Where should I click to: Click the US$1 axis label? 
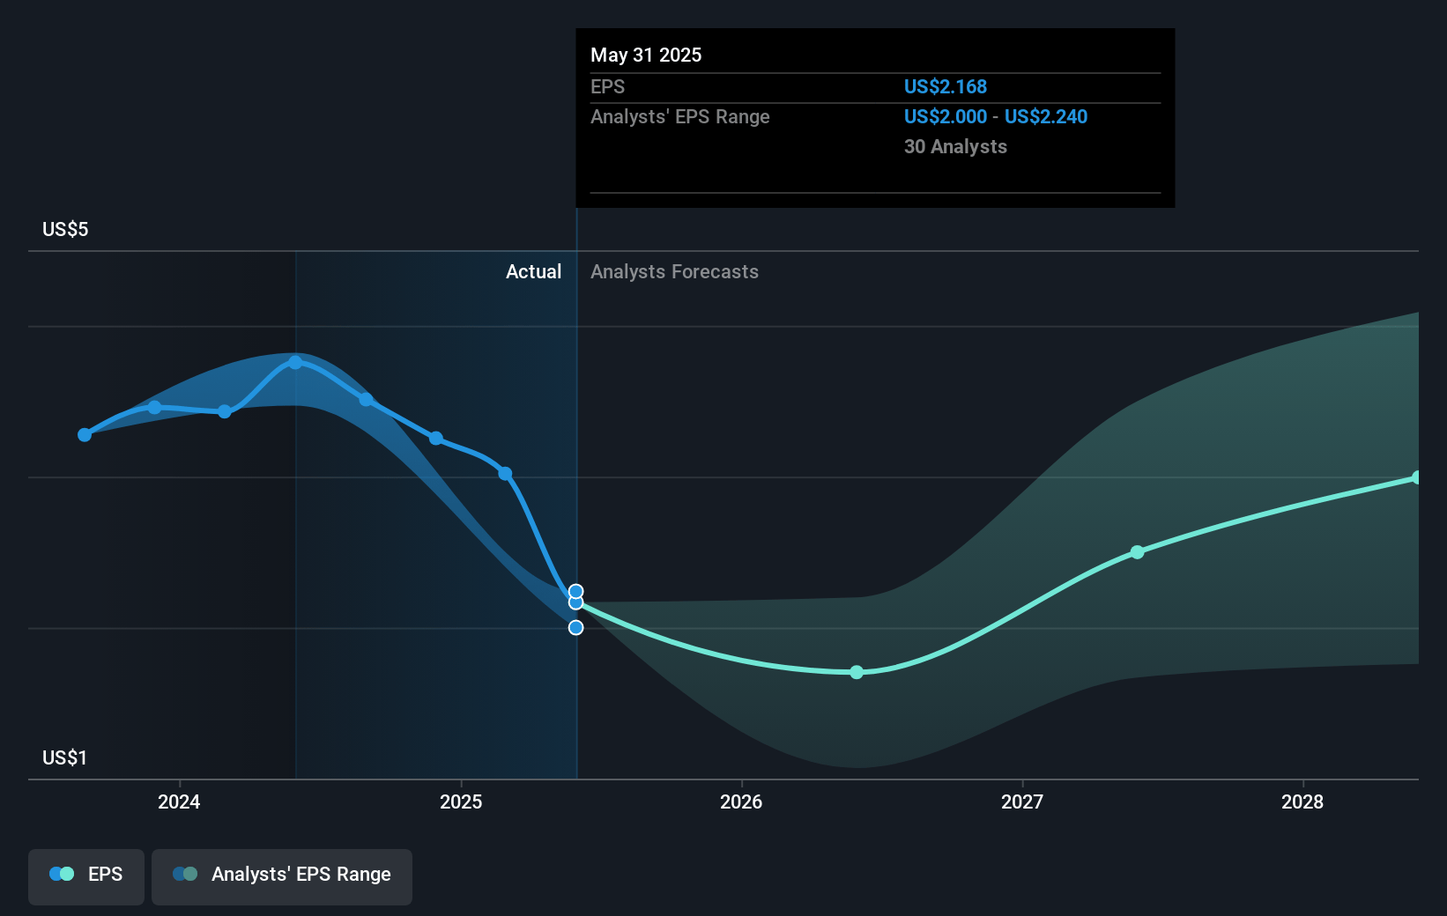65,758
